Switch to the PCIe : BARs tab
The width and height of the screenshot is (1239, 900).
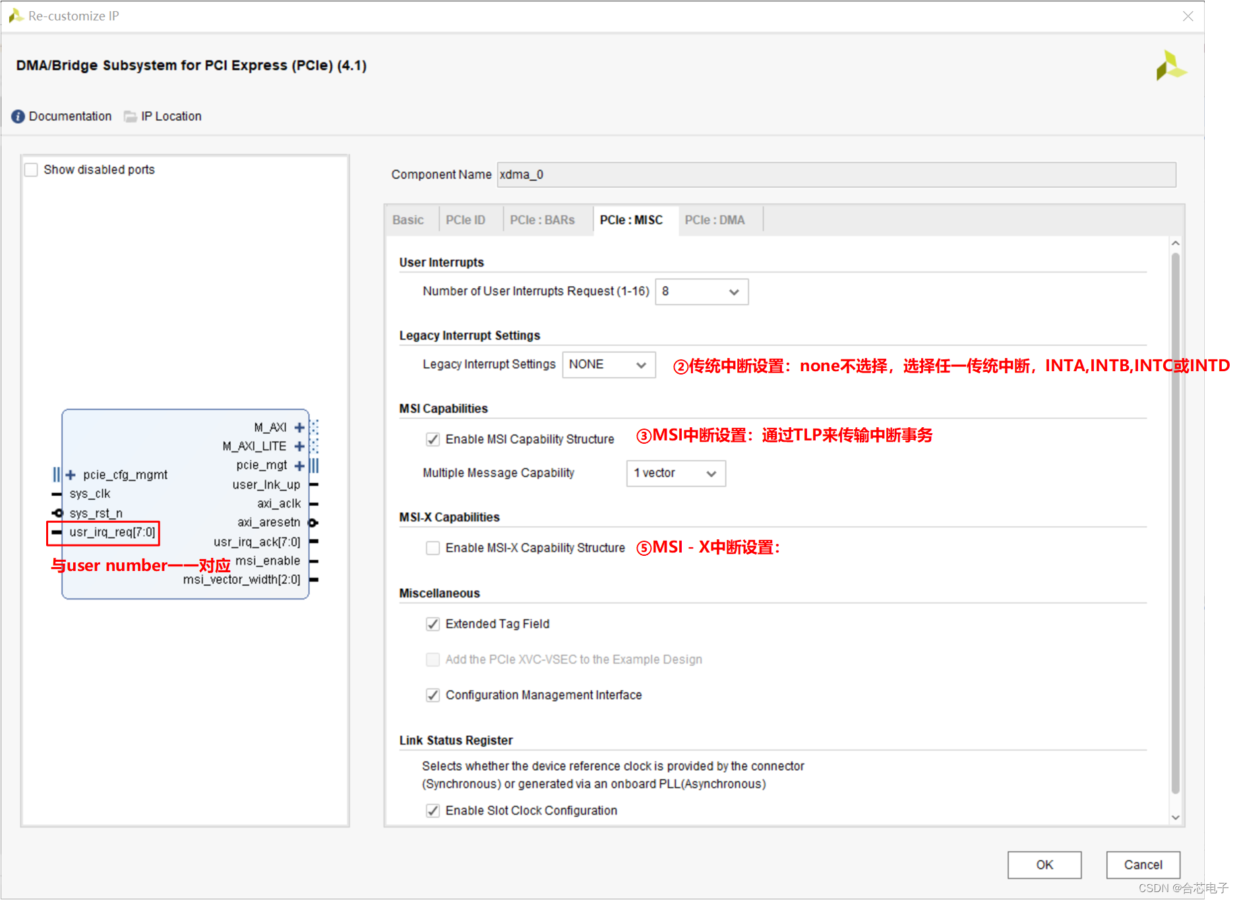[x=543, y=220]
